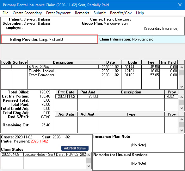The width and height of the screenshot is (185, 171).
Task: Select the Billing Provider Lang, Michael J field
Action: click(49, 39)
